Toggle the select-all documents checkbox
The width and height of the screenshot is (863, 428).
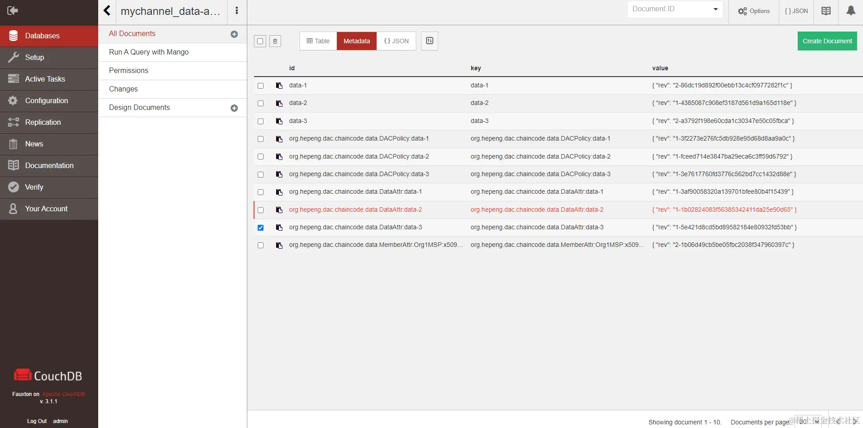pyautogui.click(x=260, y=41)
